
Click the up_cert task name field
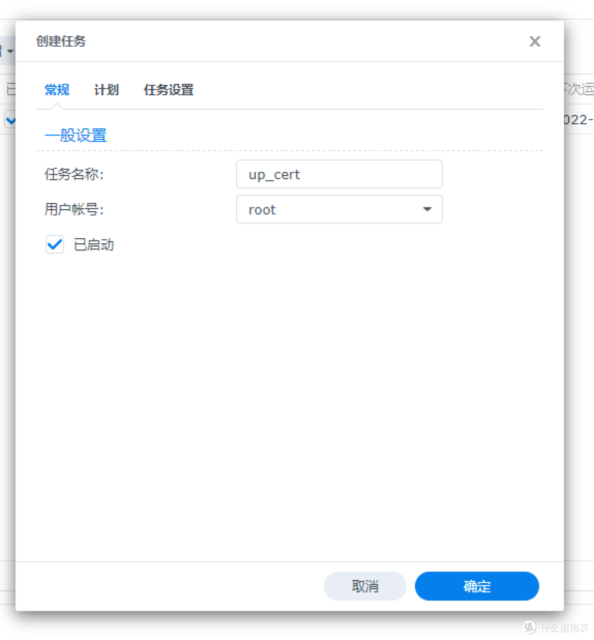[339, 174]
